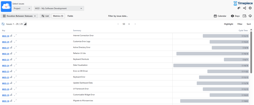This screenshot has width=254, height=105.
Task: Open the MSD-30 issue link
Action: point(6,36)
